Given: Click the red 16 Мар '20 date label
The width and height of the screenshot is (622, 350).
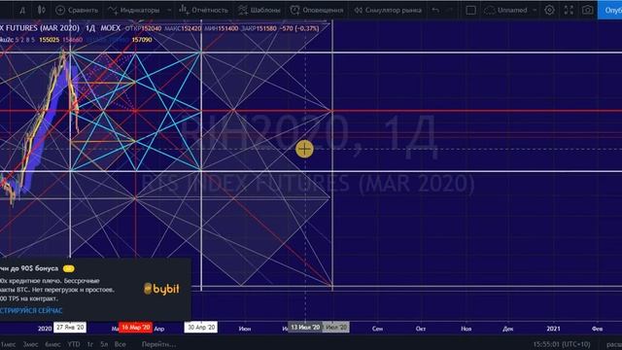Looking at the screenshot, I should [x=136, y=328].
